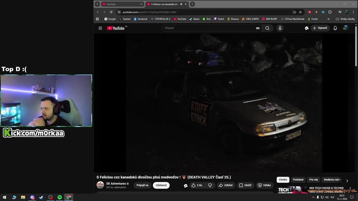The image size is (358, 201).
Task: Start voice search with the microphone icon
Action: [280, 28]
